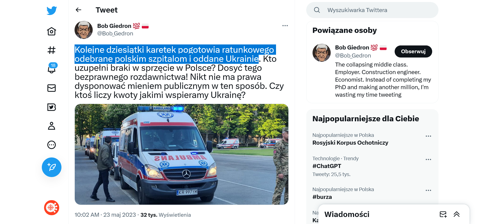
Task: Open notifications bell showing 18
Action: point(52,68)
